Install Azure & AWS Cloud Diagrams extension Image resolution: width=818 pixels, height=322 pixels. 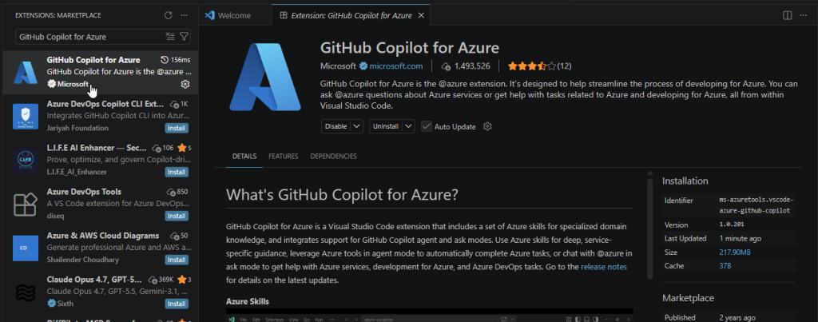[177, 260]
